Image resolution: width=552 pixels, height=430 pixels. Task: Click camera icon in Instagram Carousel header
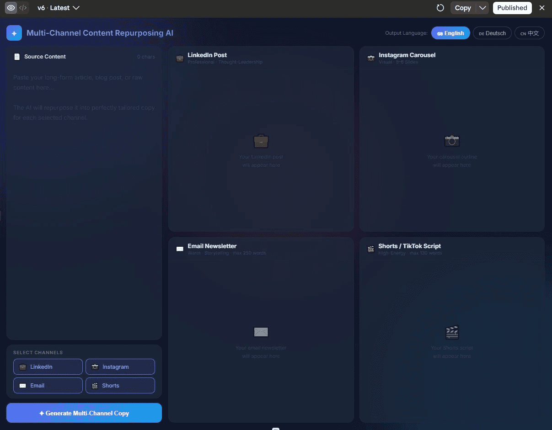point(371,58)
